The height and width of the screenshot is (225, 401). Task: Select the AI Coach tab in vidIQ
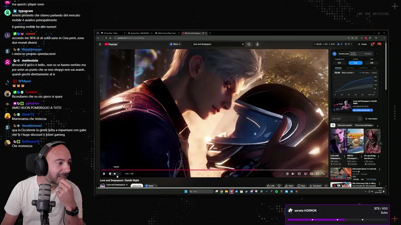coord(368,54)
